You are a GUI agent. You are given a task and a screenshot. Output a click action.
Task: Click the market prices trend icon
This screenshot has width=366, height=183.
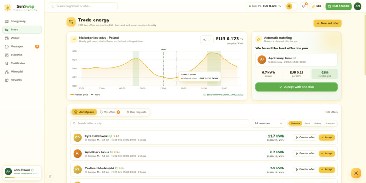coord(74,40)
